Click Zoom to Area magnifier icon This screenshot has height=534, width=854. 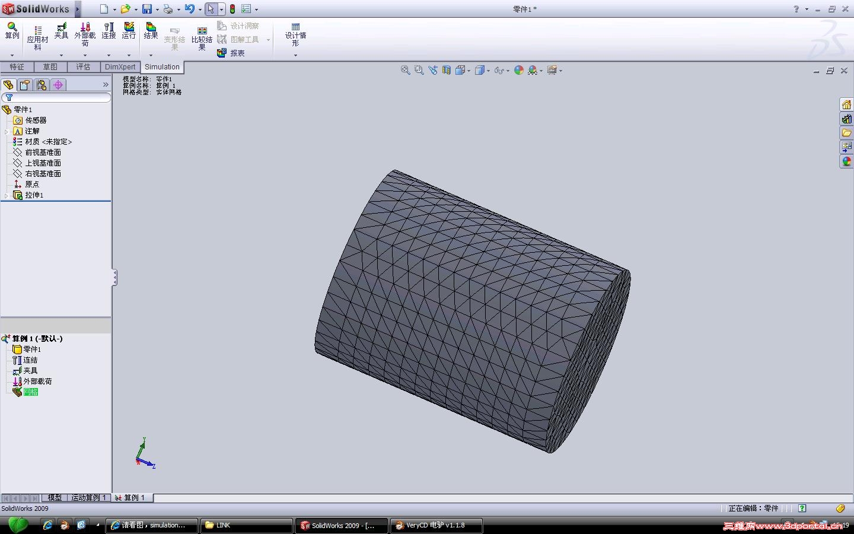[x=419, y=70]
